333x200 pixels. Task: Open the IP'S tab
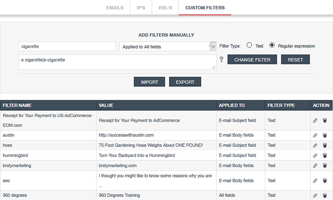141,8
